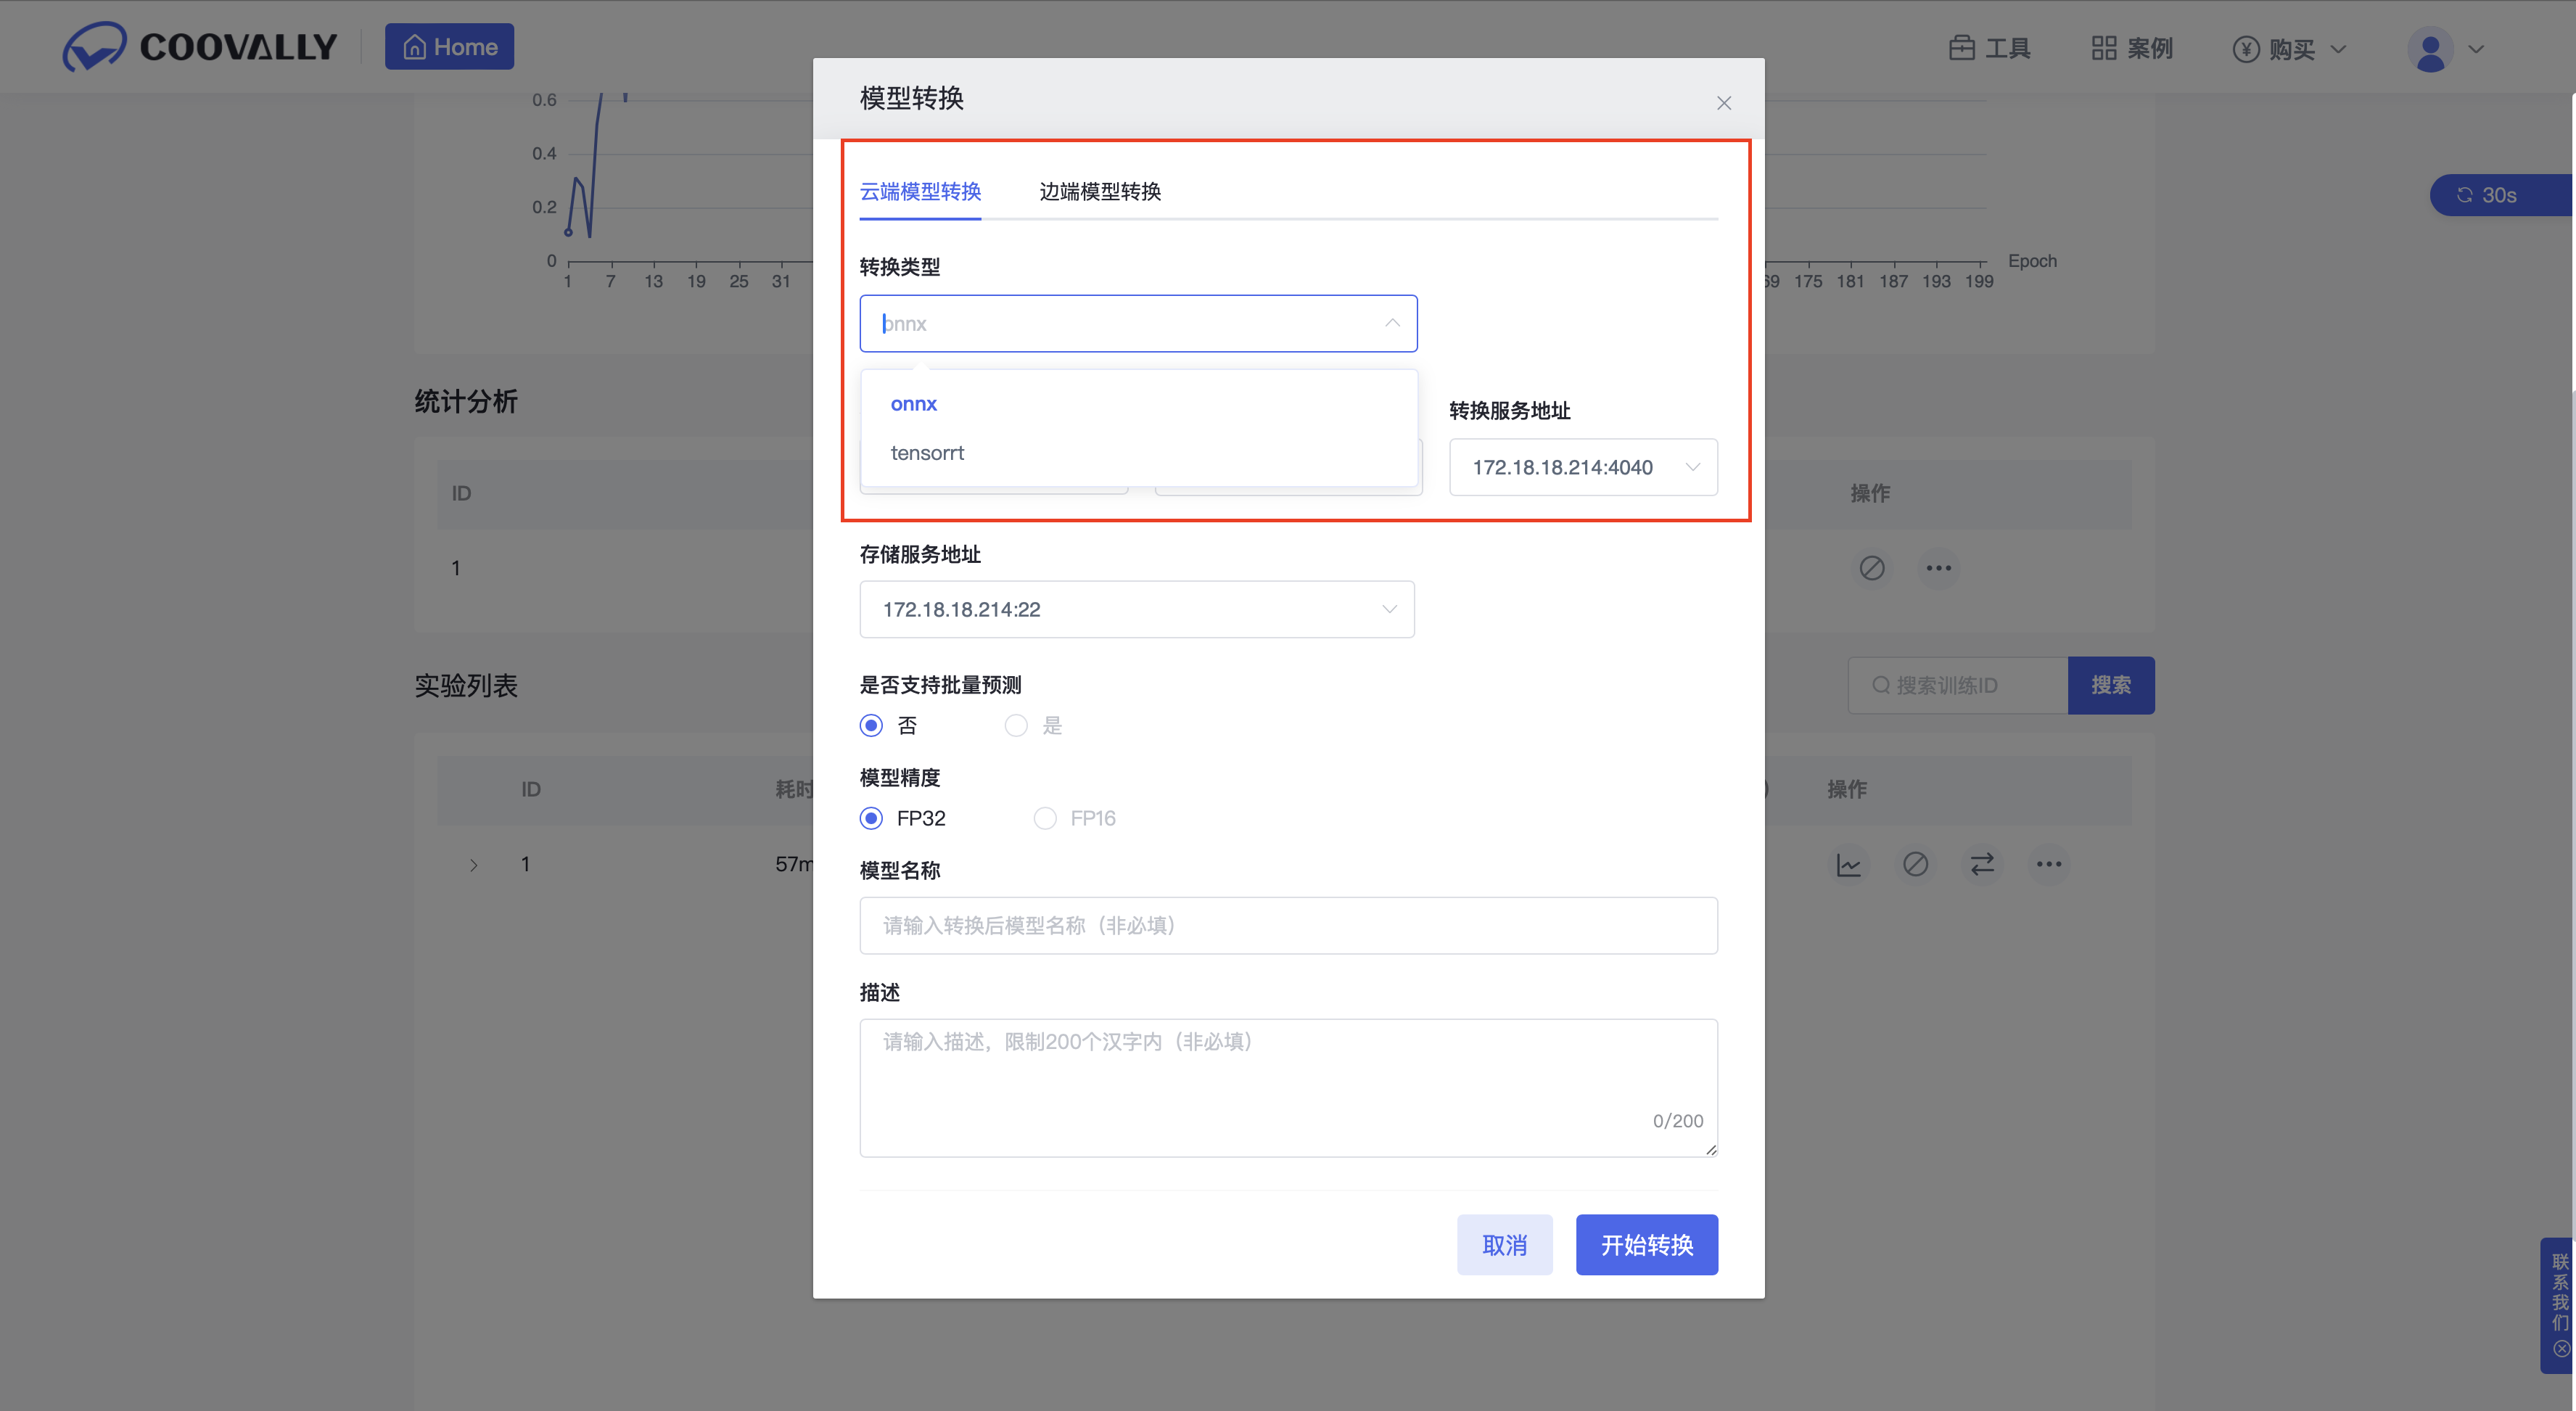Click the stop icon in experiment row
Image resolution: width=2576 pixels, height=1411 pixels.
tap(1915, 864)
